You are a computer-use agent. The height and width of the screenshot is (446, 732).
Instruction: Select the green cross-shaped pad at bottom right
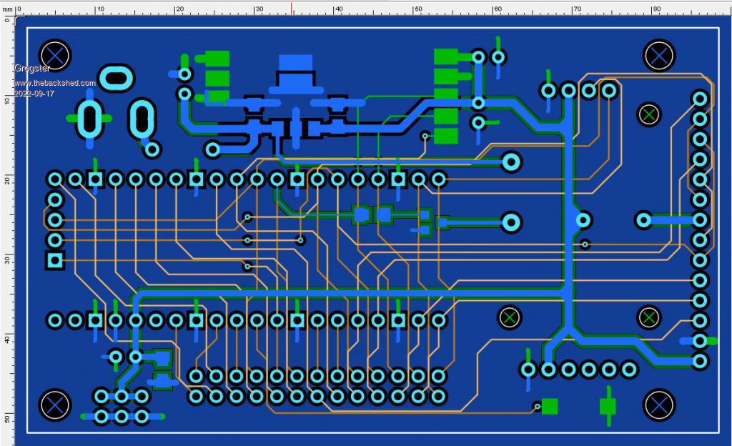(608, 405)
